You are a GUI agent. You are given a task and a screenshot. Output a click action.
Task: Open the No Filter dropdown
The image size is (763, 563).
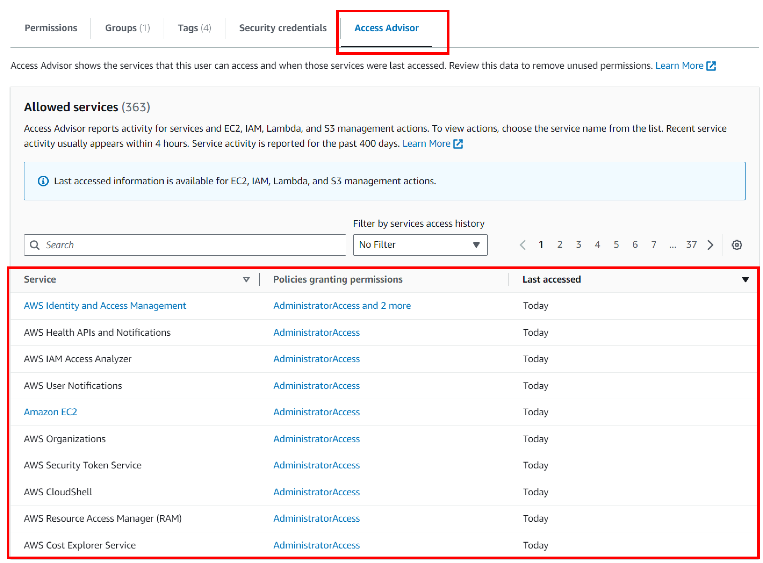click(420, 245)
